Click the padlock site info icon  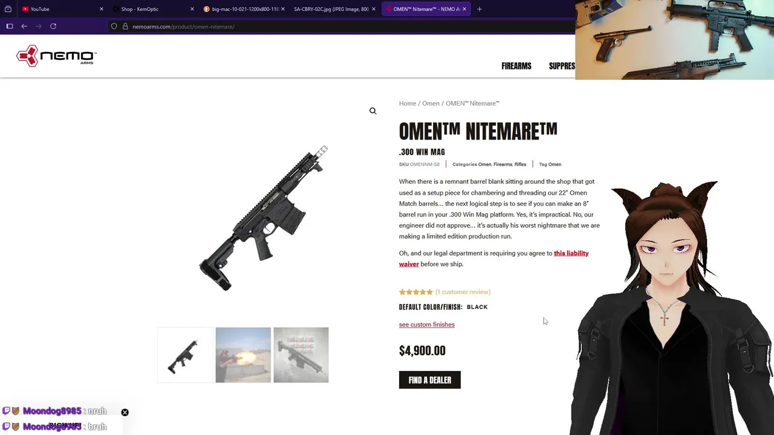125,27
